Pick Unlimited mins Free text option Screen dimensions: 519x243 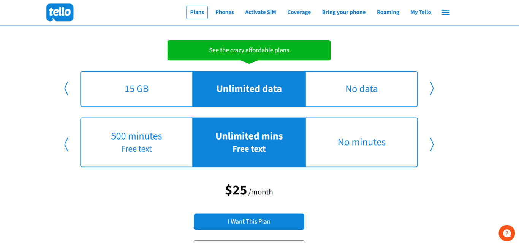coord(249,142)
